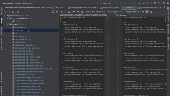Click the Git push arrow icon

pyautogui.click(x=151, y=3)
